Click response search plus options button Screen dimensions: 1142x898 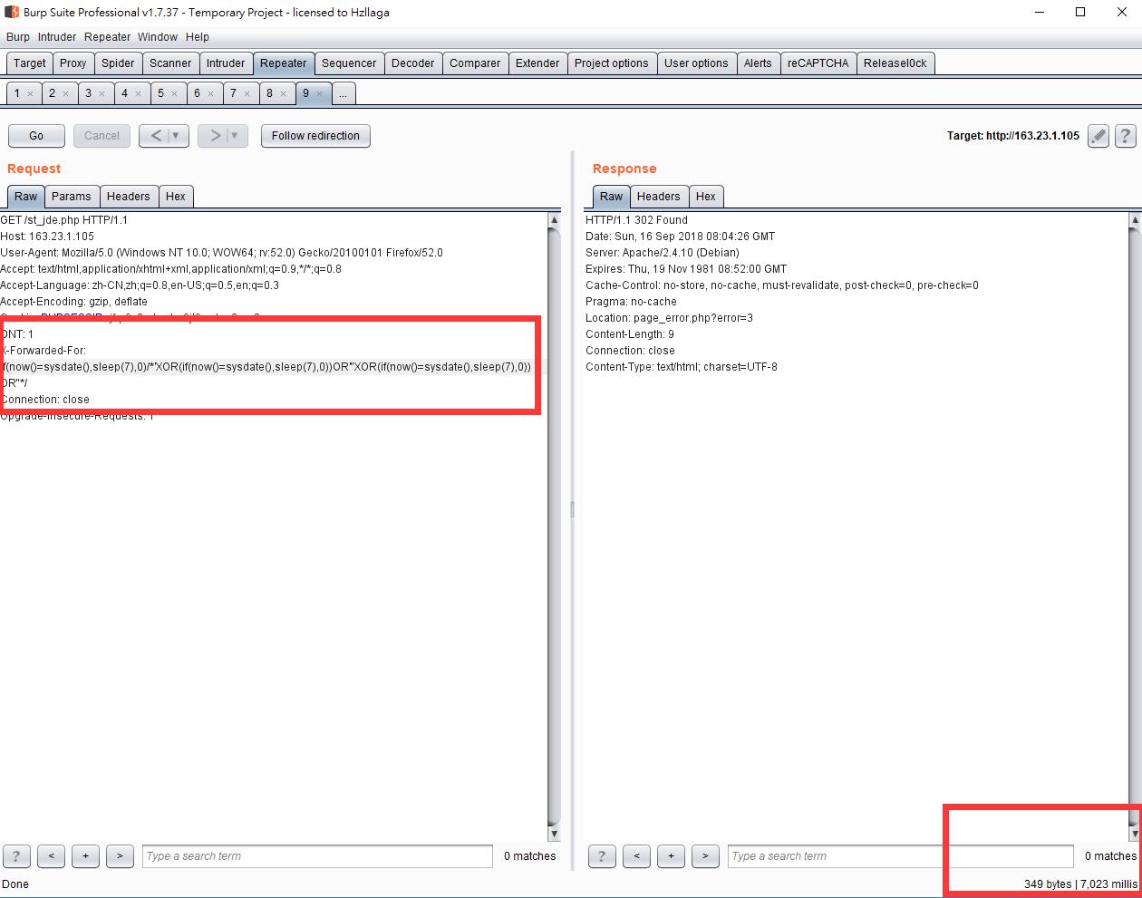click(671, 855)
